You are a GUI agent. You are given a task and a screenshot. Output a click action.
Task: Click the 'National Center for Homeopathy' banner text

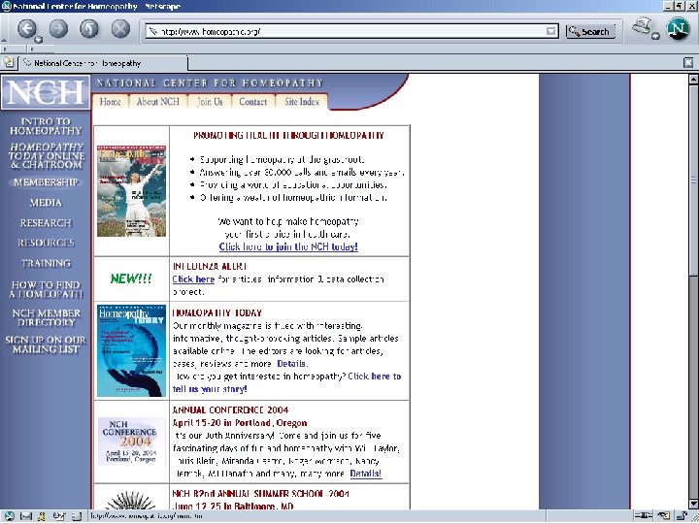pos(210,83)
